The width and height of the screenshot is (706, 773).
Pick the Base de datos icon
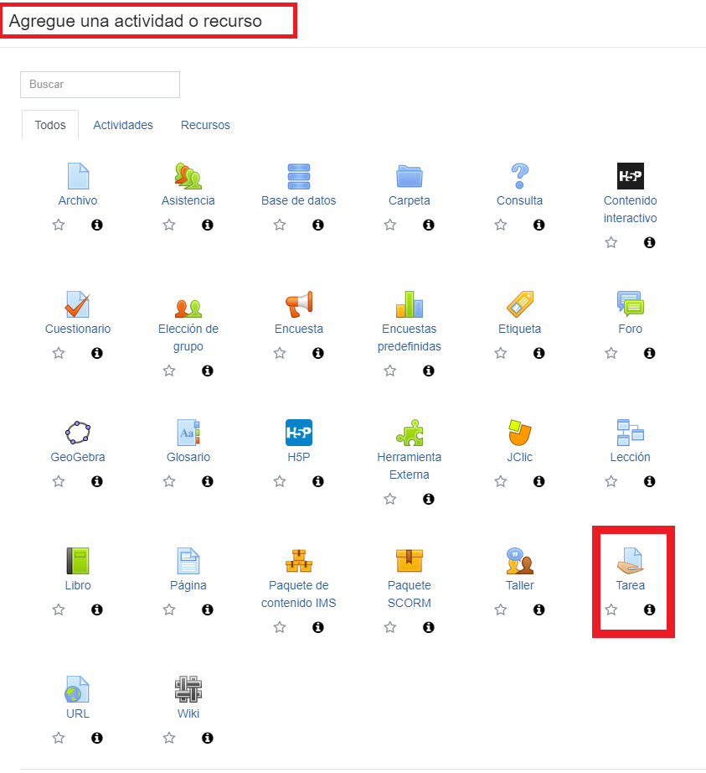(299, 176)
